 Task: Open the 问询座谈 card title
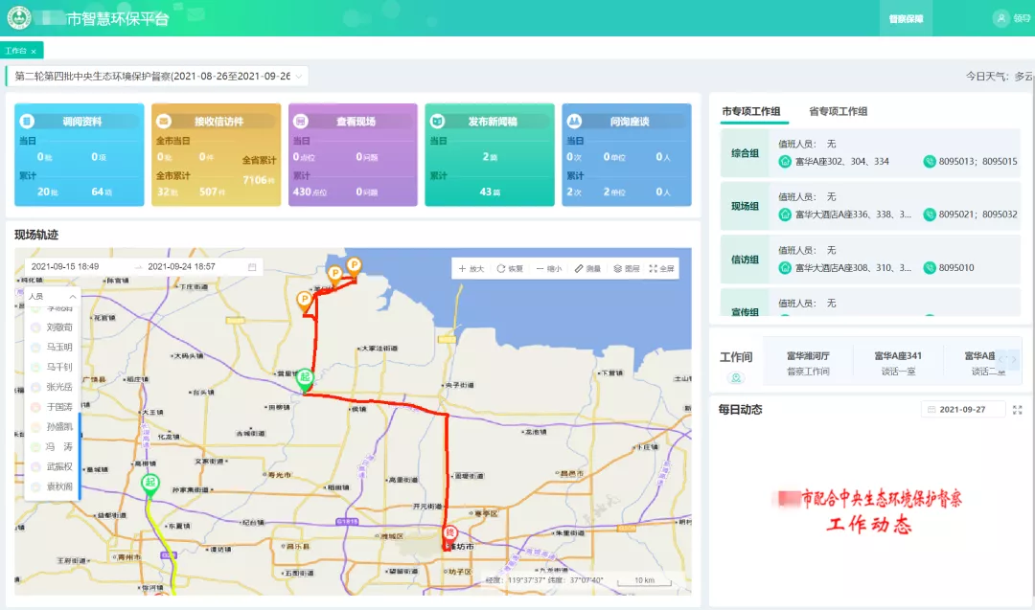tap(630, 122)
